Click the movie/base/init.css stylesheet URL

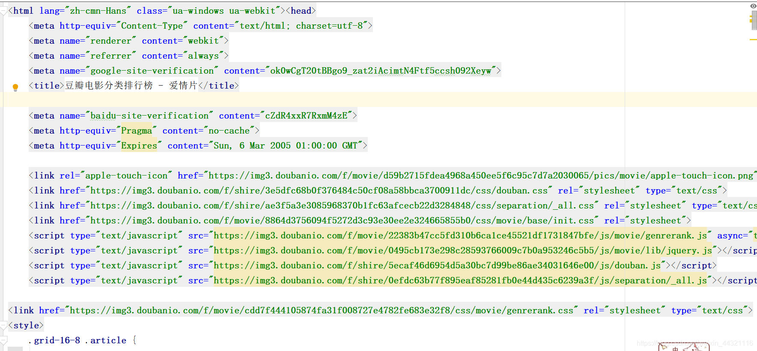pos(342,220)
